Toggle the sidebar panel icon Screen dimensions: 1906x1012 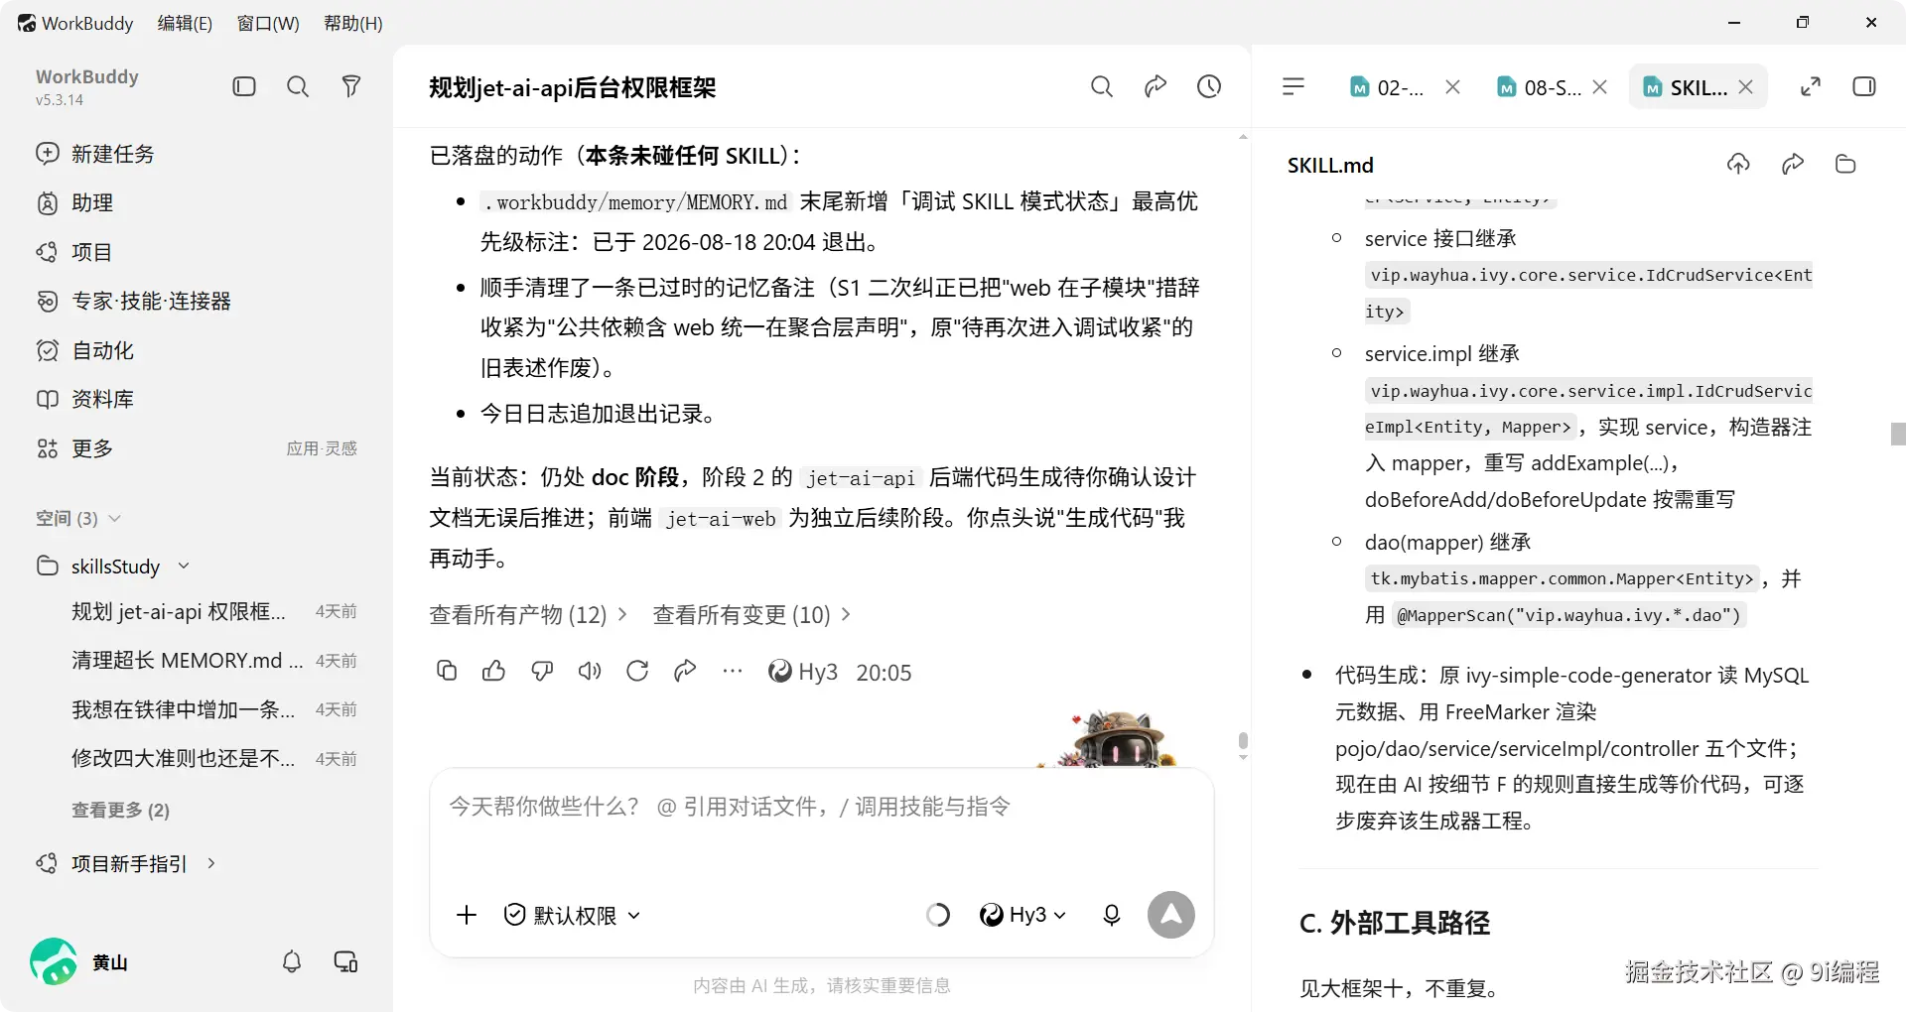pyautogui.click(x=244, y=86)
